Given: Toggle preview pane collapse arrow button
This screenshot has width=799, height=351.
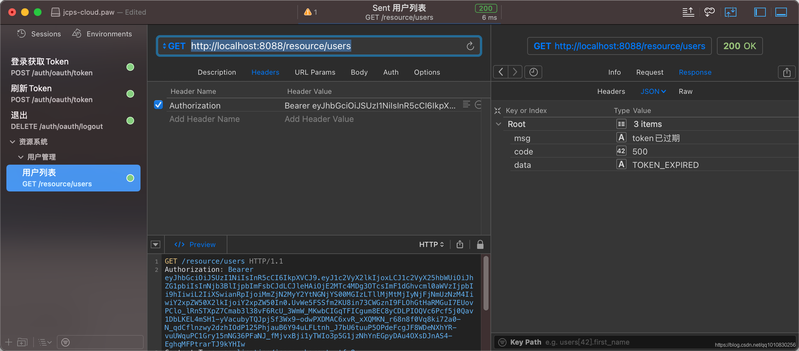Looking at the screenshot, I should [156, 244].
